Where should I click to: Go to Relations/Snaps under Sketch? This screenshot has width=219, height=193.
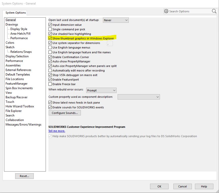pos(21,52)
